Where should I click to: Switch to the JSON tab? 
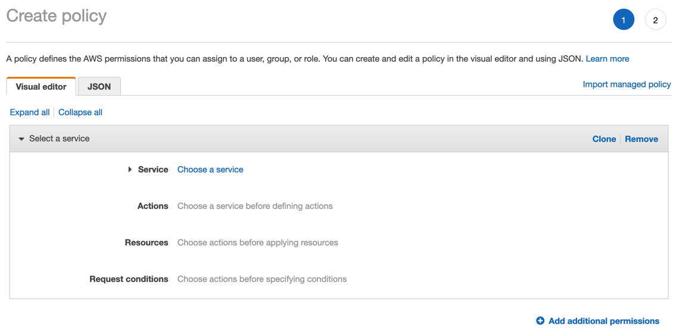coord(99,87)
